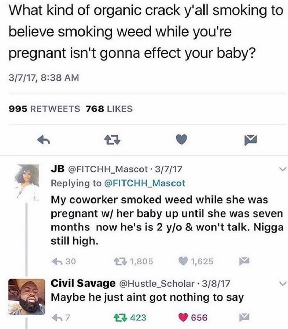Open @FITCHH_Mascot mention link in reply
Image resolution: width=288 pixels, height=329 pixels.
click(x=145, y=183)
